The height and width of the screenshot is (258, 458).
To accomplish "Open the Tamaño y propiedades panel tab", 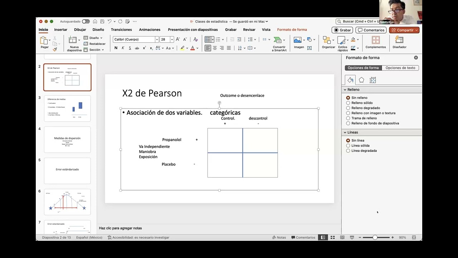I will pos(373,80).
